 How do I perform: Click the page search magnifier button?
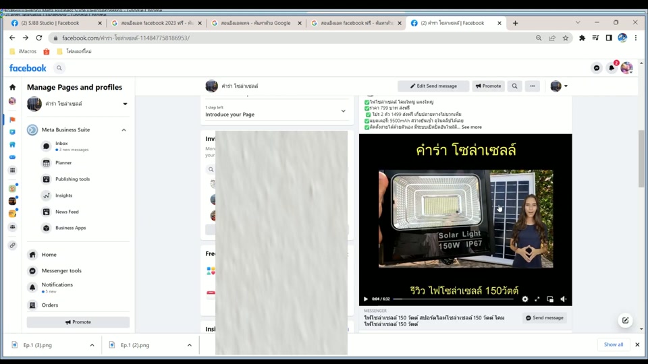click(514, 86)
